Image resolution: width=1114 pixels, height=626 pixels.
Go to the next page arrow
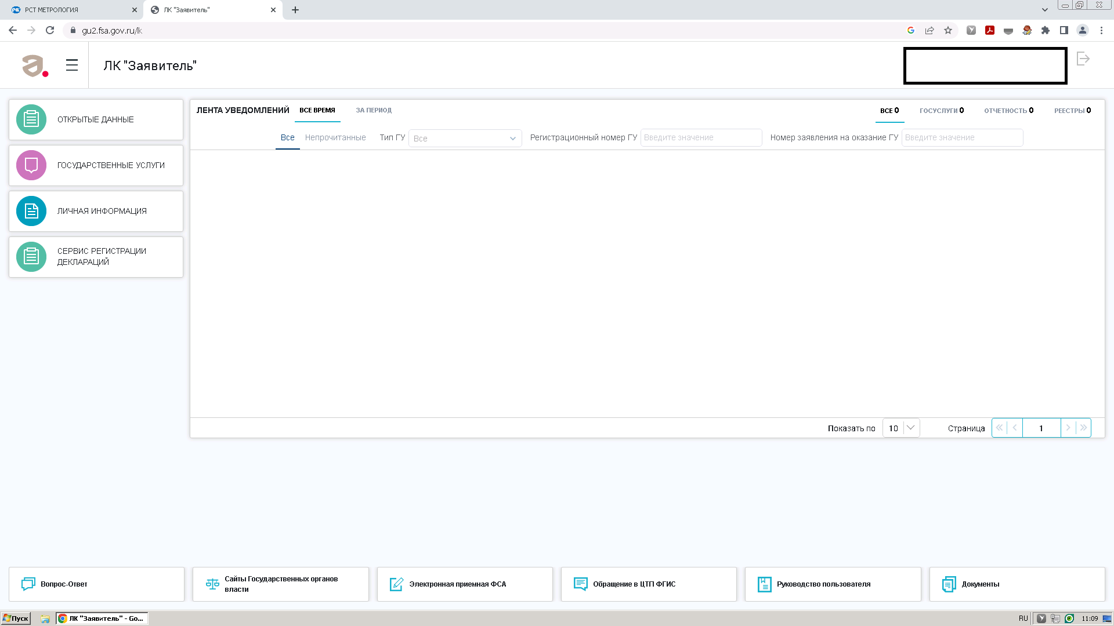tap(1068, 428)
